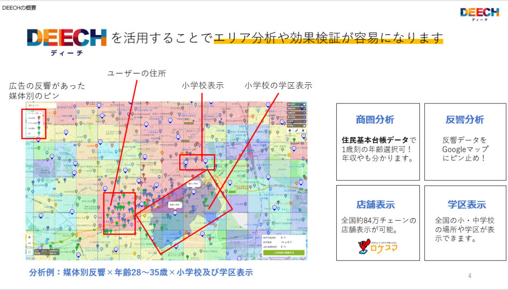
Task: Open the マーカー凡例 dropdown in the legend
Action: tap(35, 113)
